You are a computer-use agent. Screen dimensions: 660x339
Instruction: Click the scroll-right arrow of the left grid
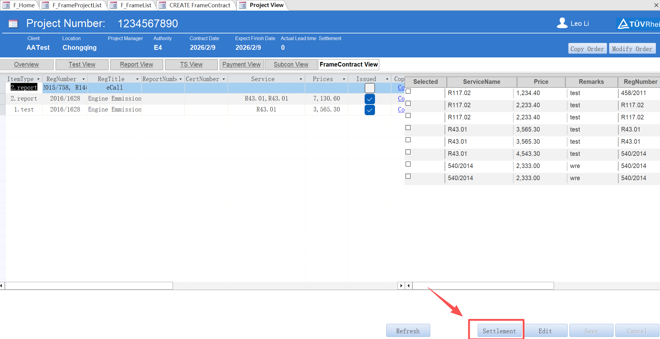tap(401, 286)
